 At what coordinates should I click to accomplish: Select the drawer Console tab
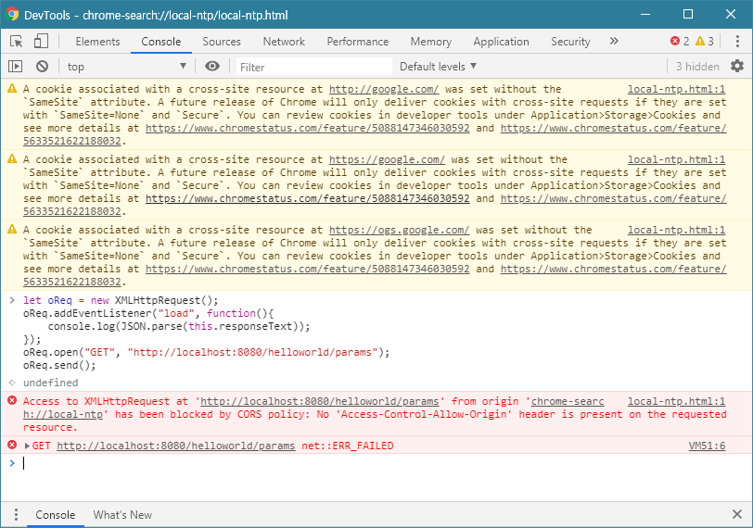[x=56, y=515]
